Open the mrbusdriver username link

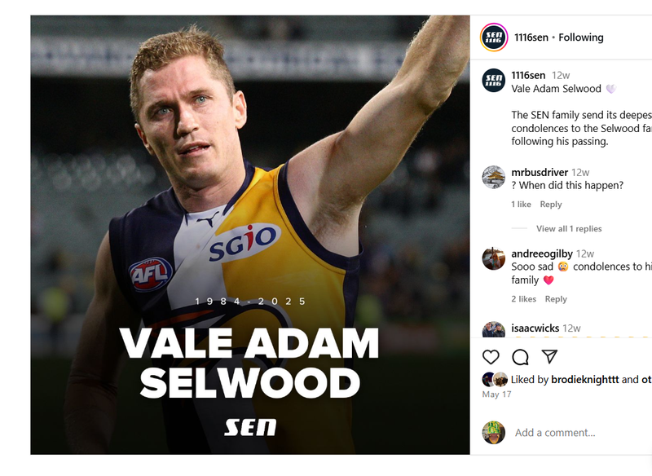coord(540,172)
